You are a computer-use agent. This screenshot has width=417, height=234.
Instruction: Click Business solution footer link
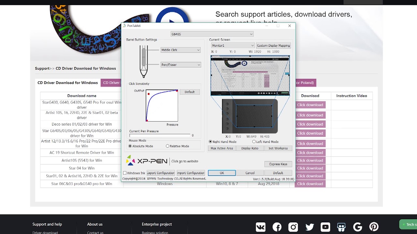coord(155,233)
